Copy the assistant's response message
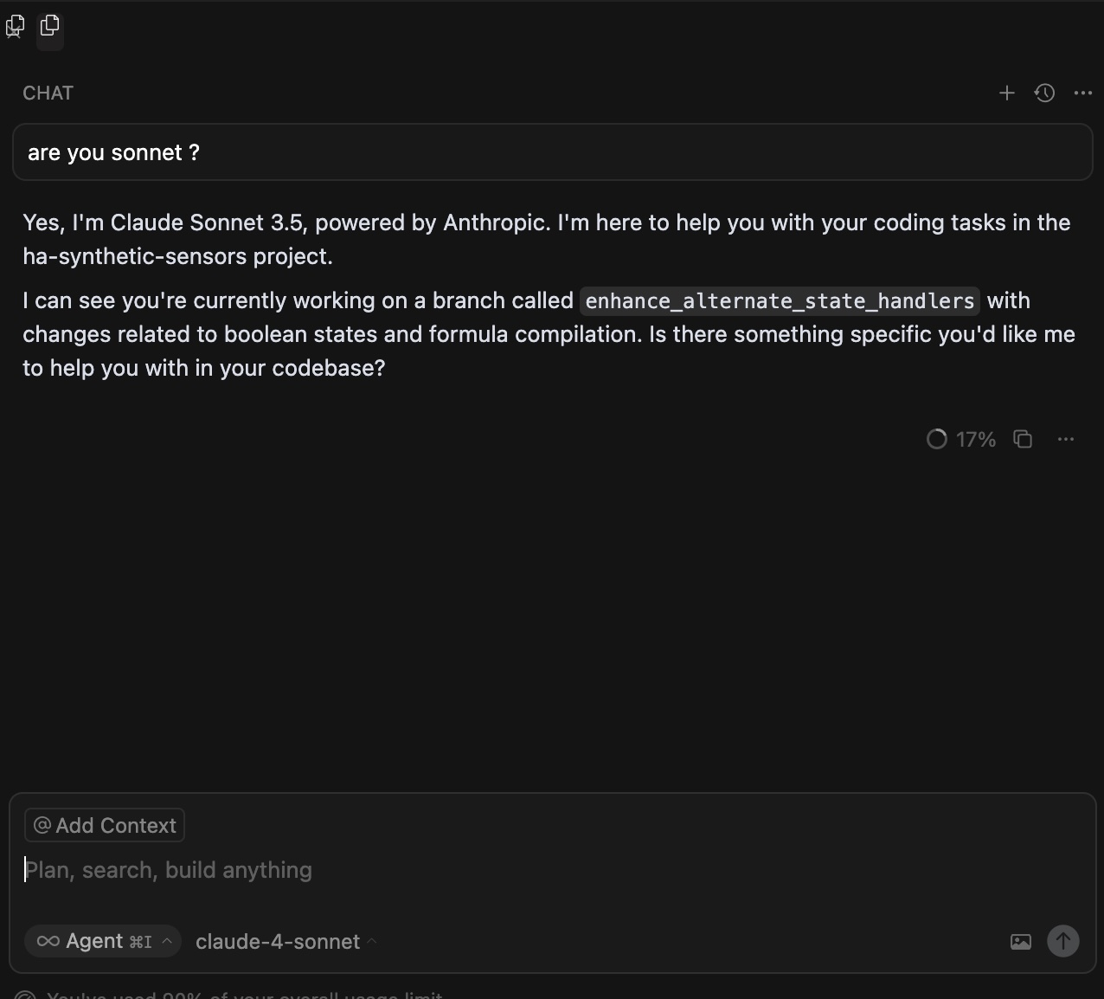 [1023, 439]
